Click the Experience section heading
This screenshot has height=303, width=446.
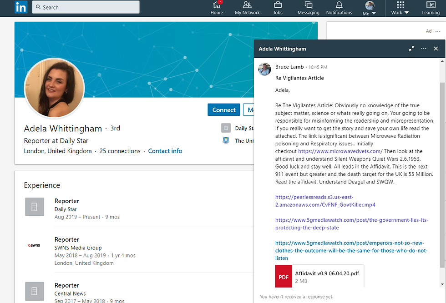pos(42,185)
